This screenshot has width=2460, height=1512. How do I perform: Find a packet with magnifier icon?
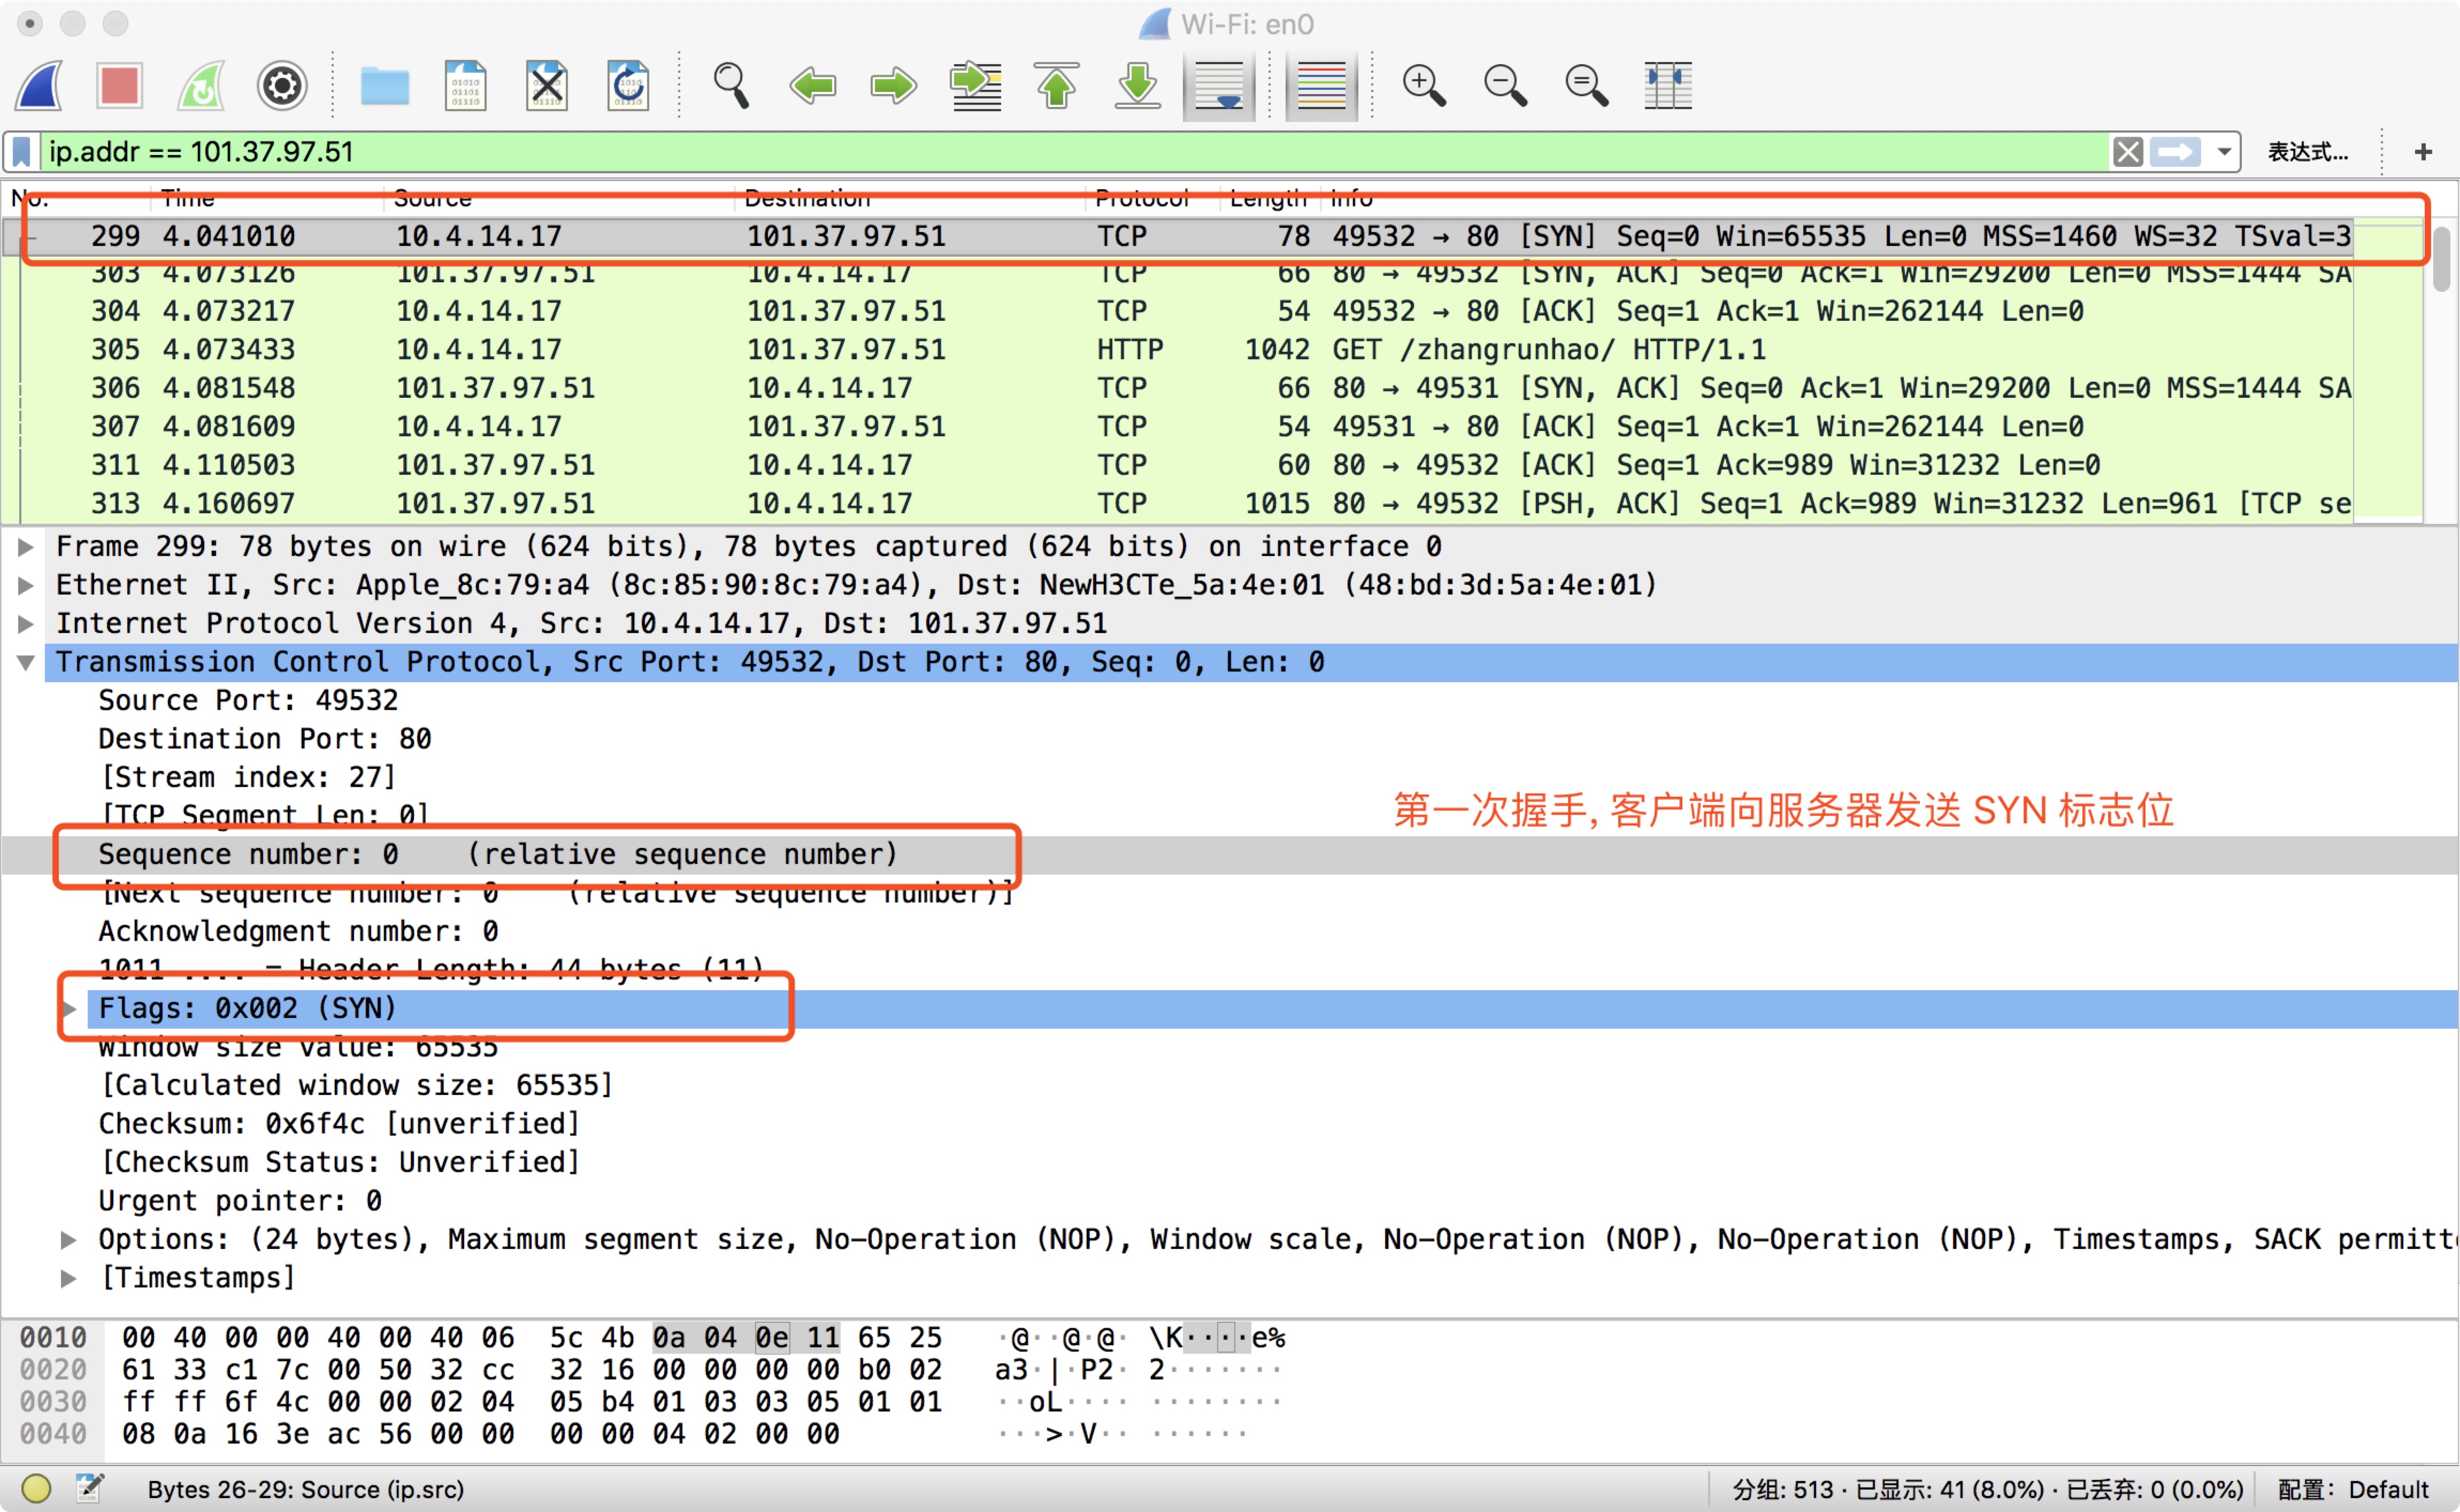click(x=731, y=86)
